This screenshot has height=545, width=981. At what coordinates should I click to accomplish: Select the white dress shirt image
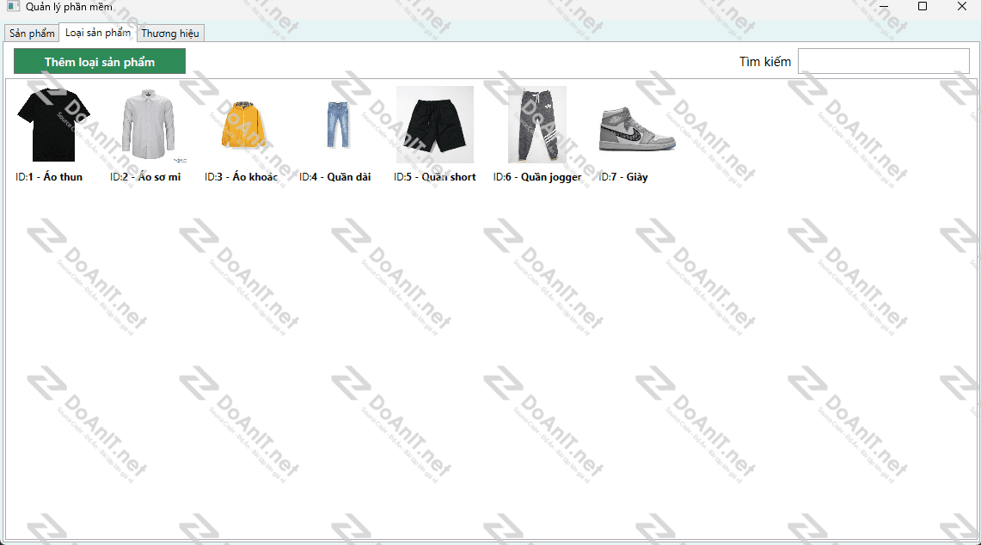148,125
